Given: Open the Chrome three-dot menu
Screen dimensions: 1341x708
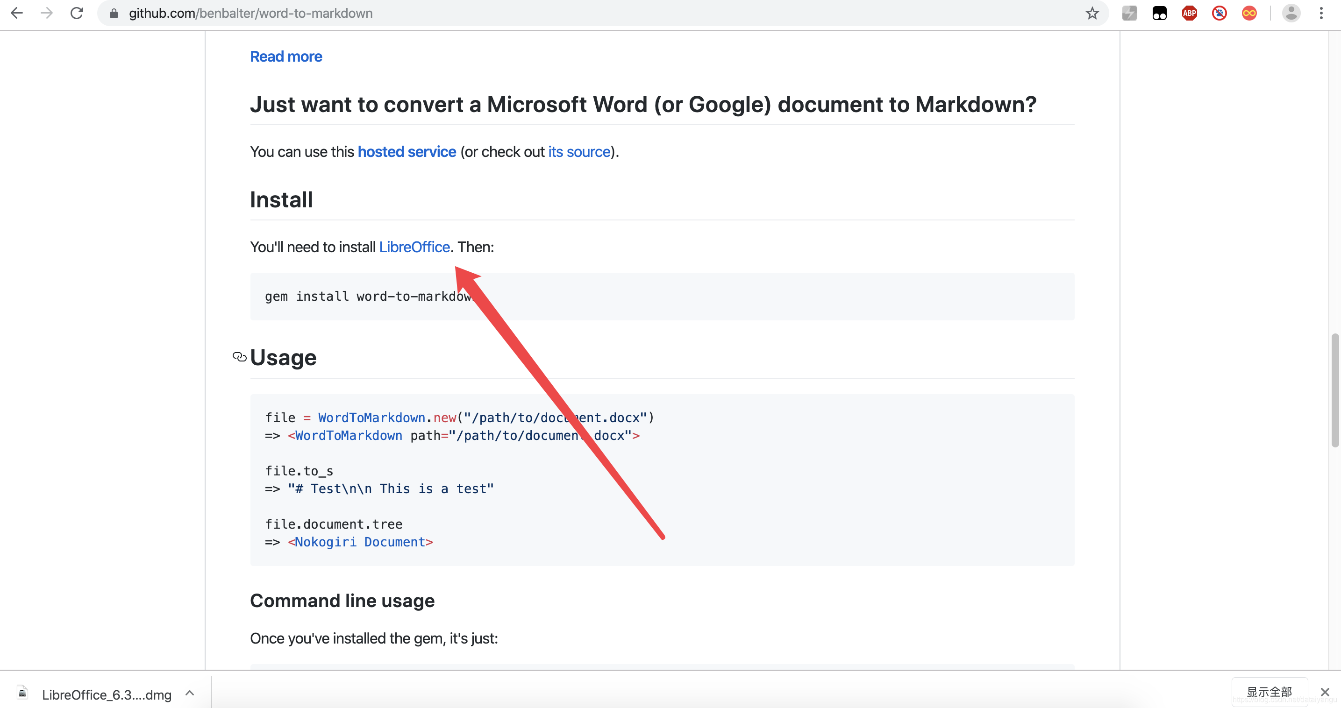Looking at the screenshot, I should (x=1321, y=13).
